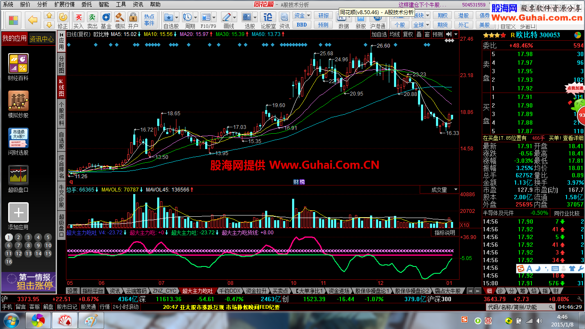Open the 买入 (buy) function
Image resolution: width=585 pixels, height=329 pixels.
point(78,20)
